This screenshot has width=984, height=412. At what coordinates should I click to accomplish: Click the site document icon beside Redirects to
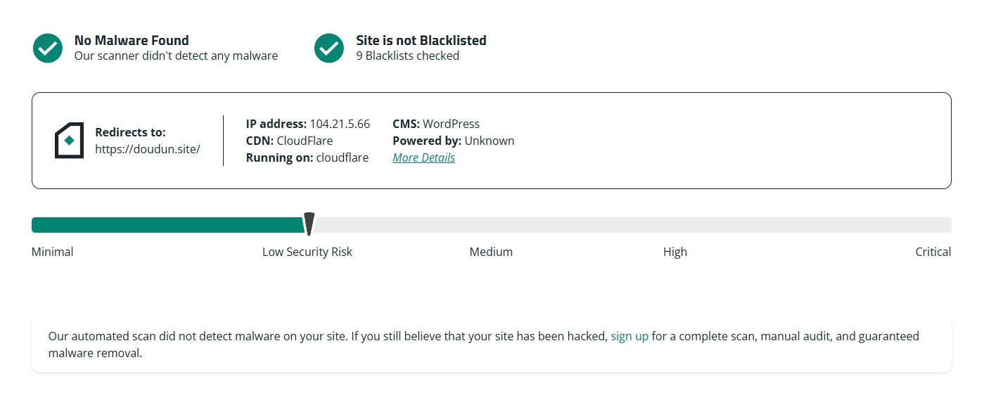pos(69,141)
